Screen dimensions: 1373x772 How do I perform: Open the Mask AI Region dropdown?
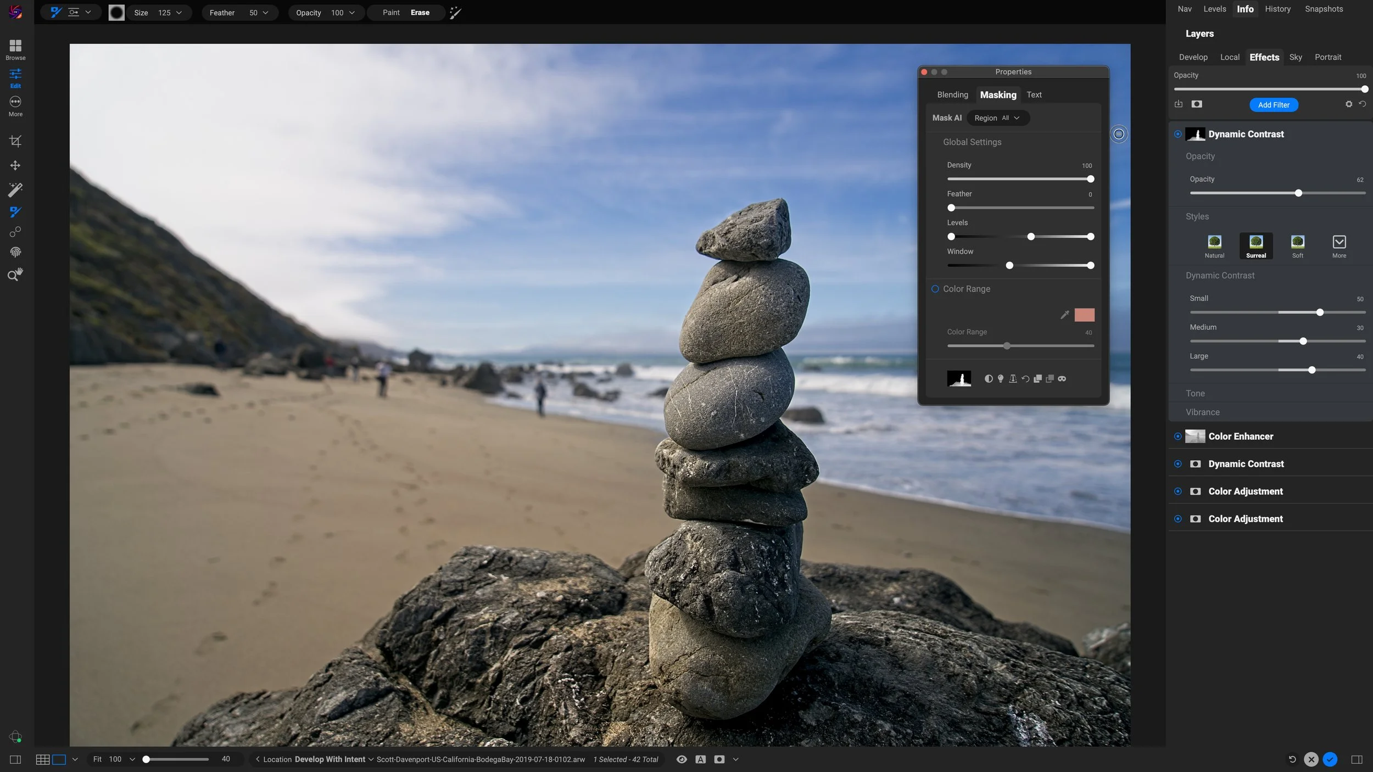click(997, 118)
